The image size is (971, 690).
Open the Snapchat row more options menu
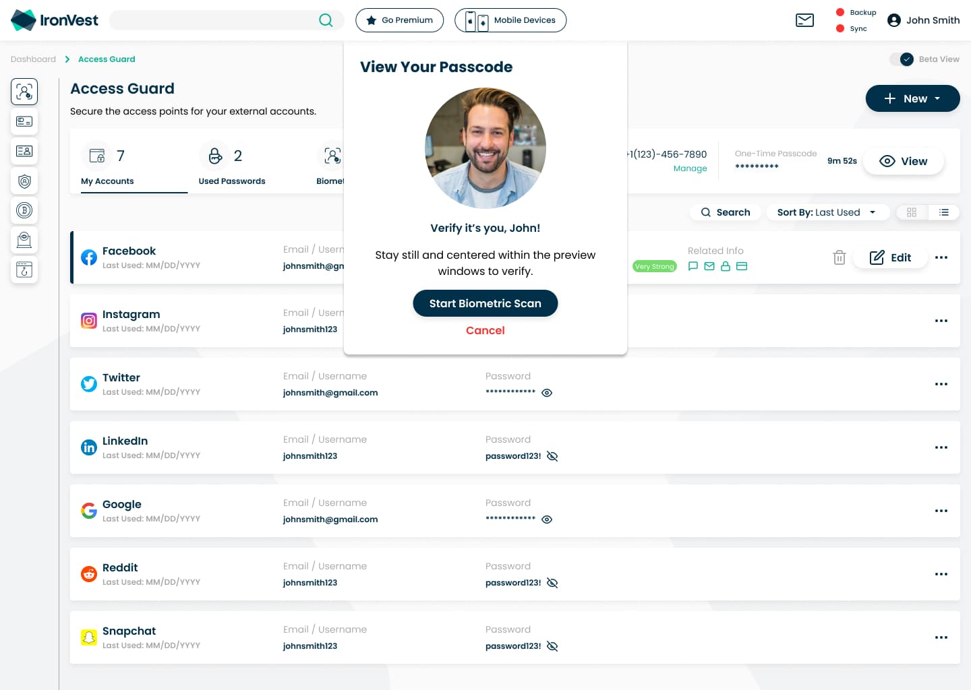point(941,637)
